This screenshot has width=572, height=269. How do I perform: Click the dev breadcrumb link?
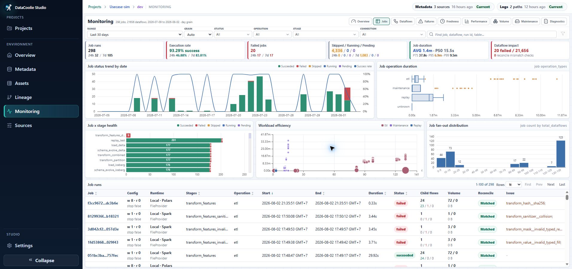click(140, 7)
